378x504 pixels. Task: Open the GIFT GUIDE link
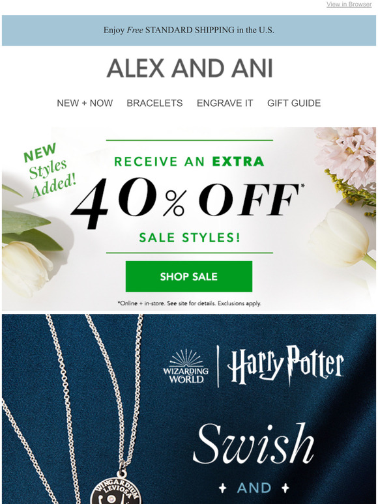294,103
